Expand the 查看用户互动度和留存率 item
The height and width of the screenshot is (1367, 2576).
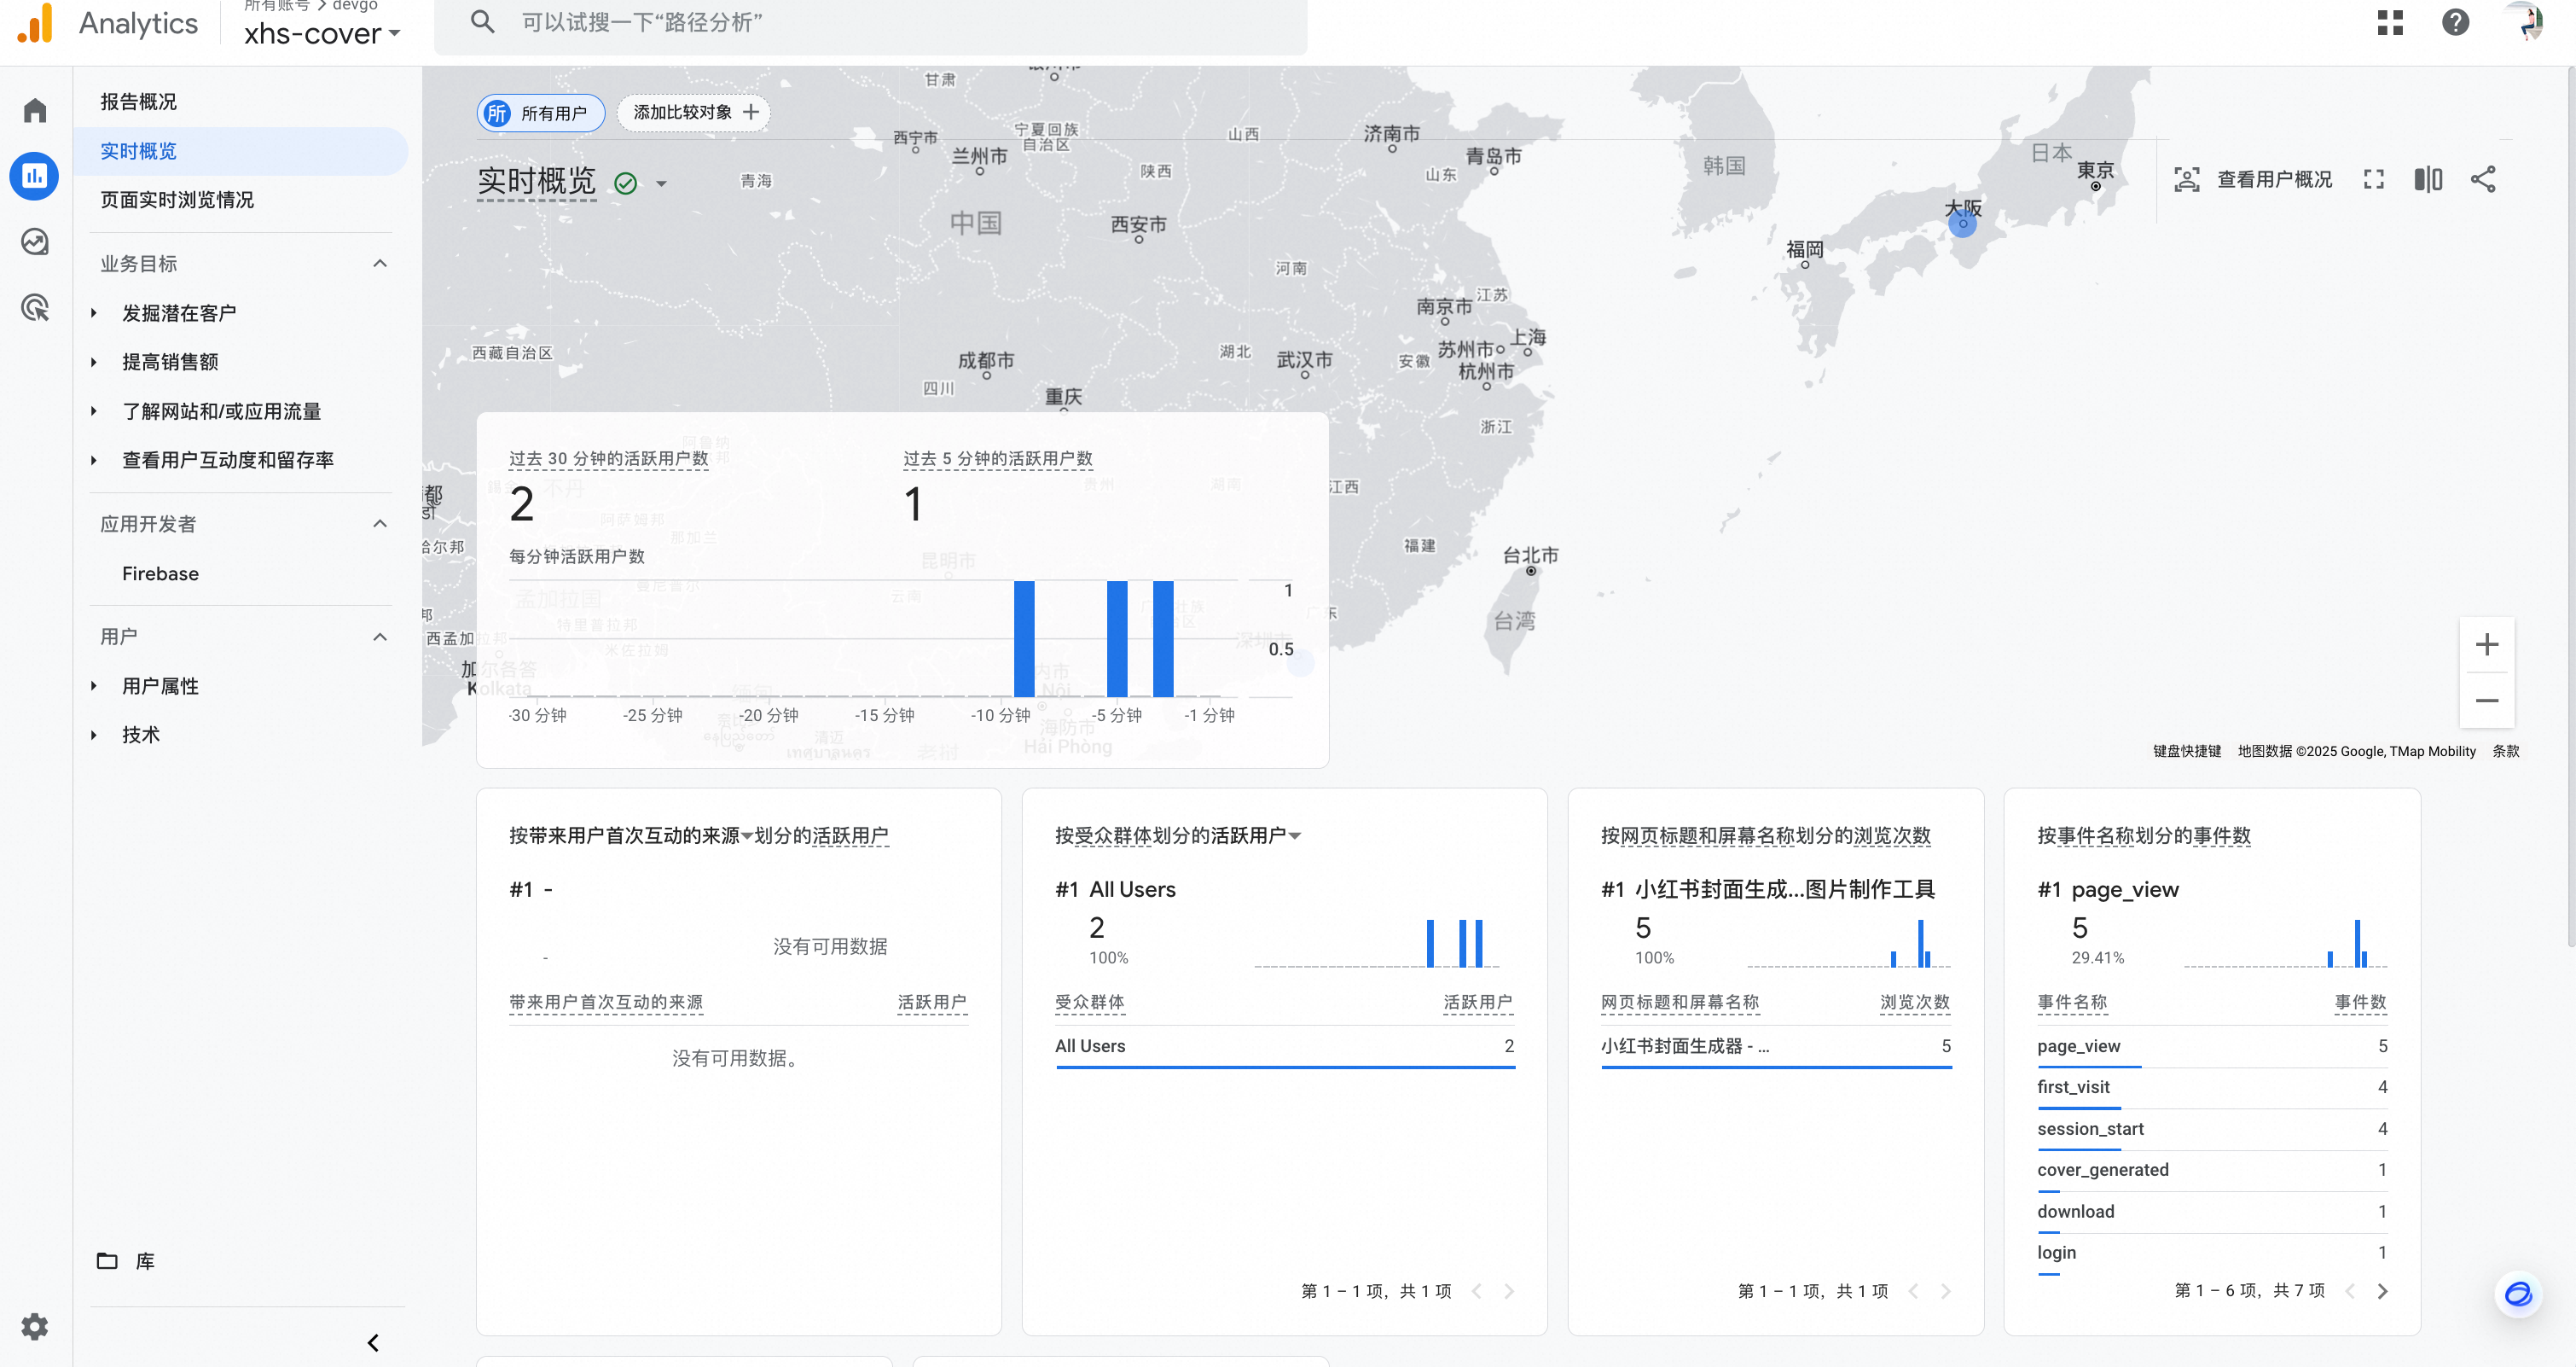(94, 460)
